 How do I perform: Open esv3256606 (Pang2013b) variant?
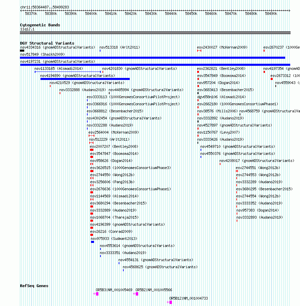112,182
